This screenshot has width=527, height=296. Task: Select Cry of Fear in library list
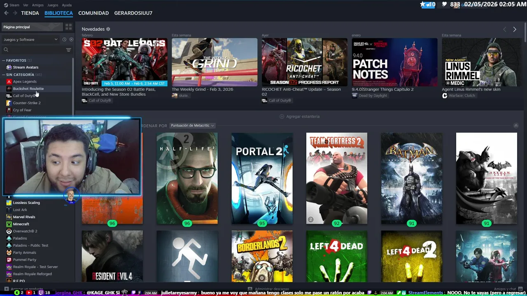(x=22, y=110)
